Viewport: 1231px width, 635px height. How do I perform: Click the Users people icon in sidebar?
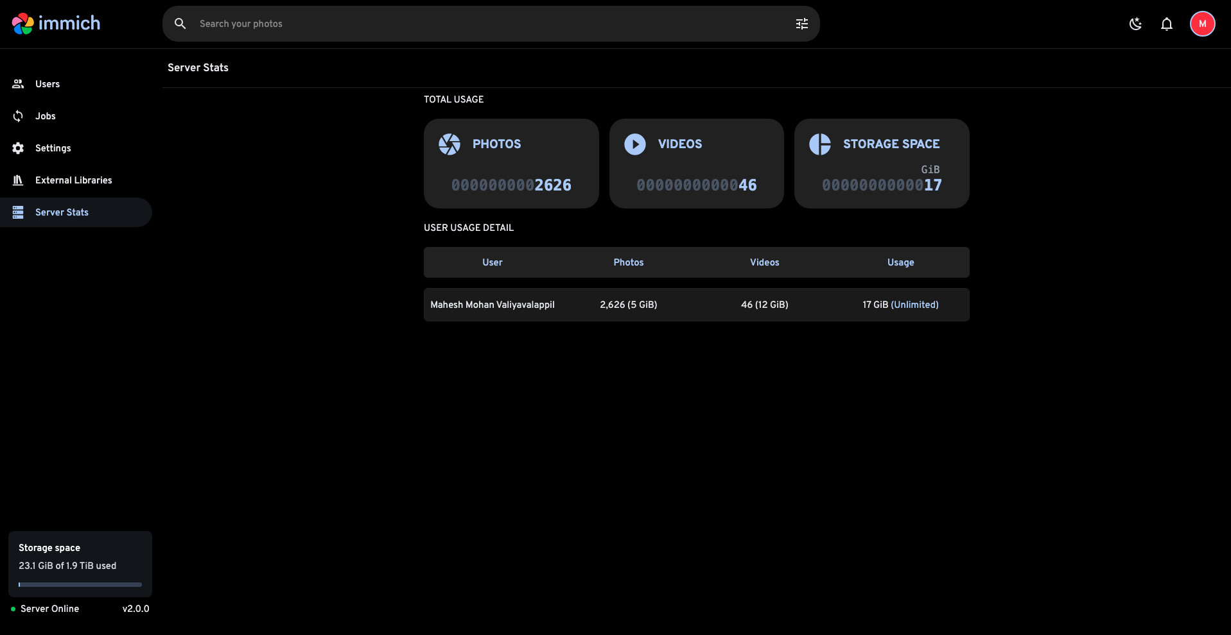(18, 83)
